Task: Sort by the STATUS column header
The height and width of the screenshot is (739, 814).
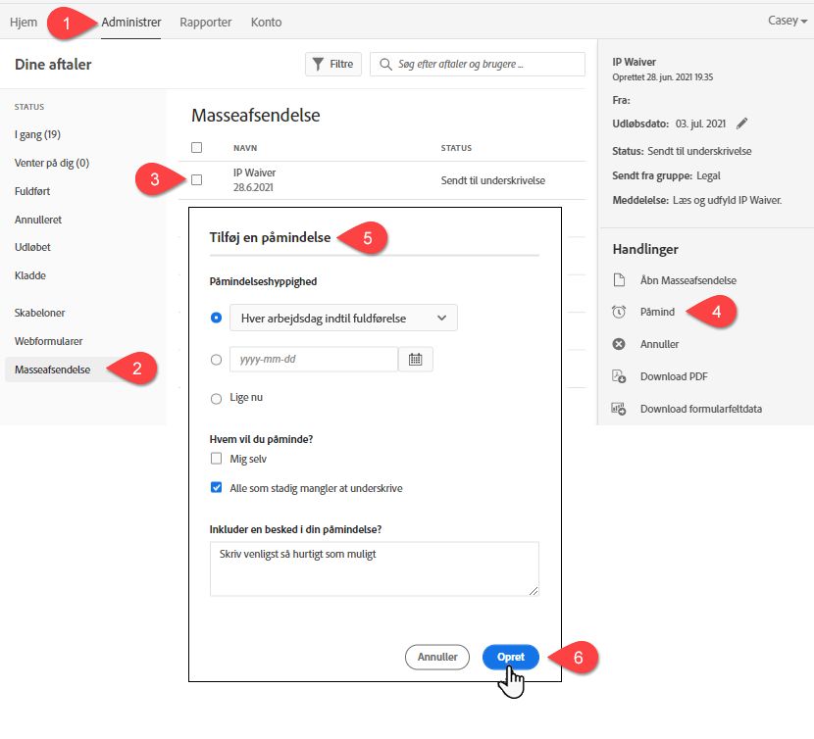Action: [456, 148]
